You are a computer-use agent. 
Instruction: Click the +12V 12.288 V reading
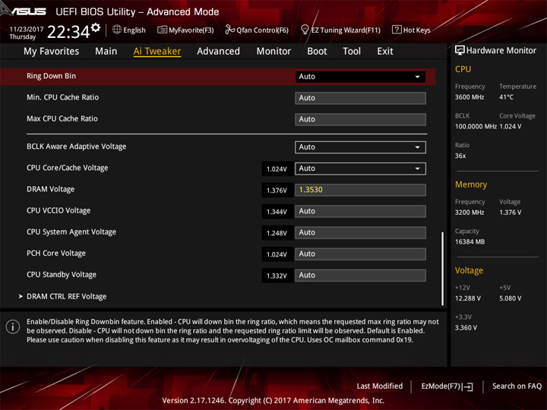(x=468, y=298)
